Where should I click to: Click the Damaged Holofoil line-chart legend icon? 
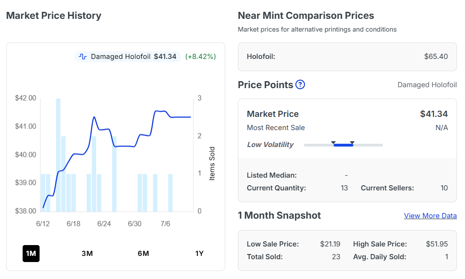tap(83, 57)
